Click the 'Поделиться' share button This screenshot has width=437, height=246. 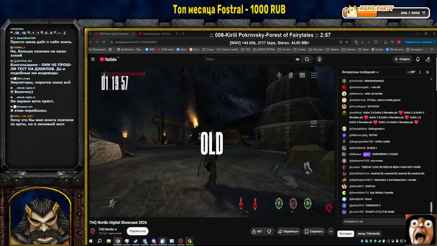pyautogui.click(x=288, y=231)
